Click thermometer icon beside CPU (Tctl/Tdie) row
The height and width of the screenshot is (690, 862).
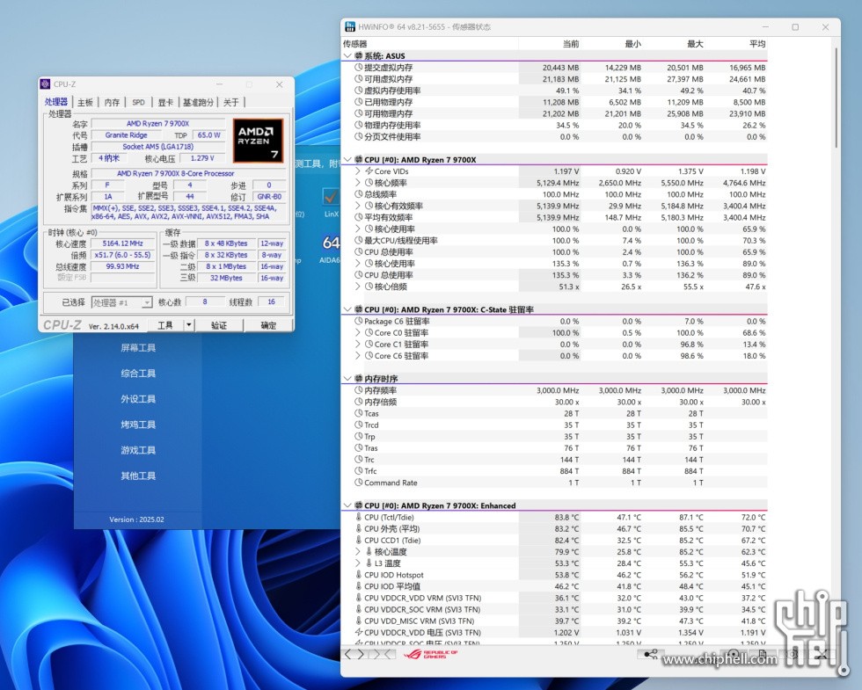359,517
